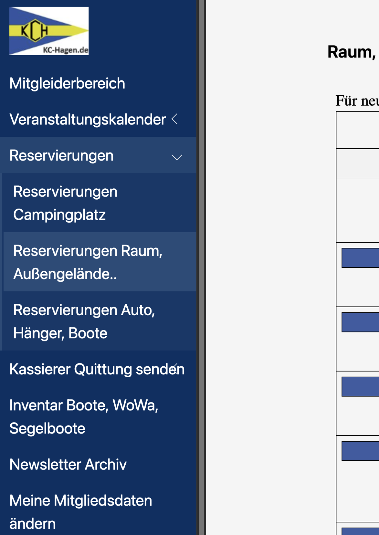
Task: Click the KC-Hagen.de club logo
Action: 49,31
